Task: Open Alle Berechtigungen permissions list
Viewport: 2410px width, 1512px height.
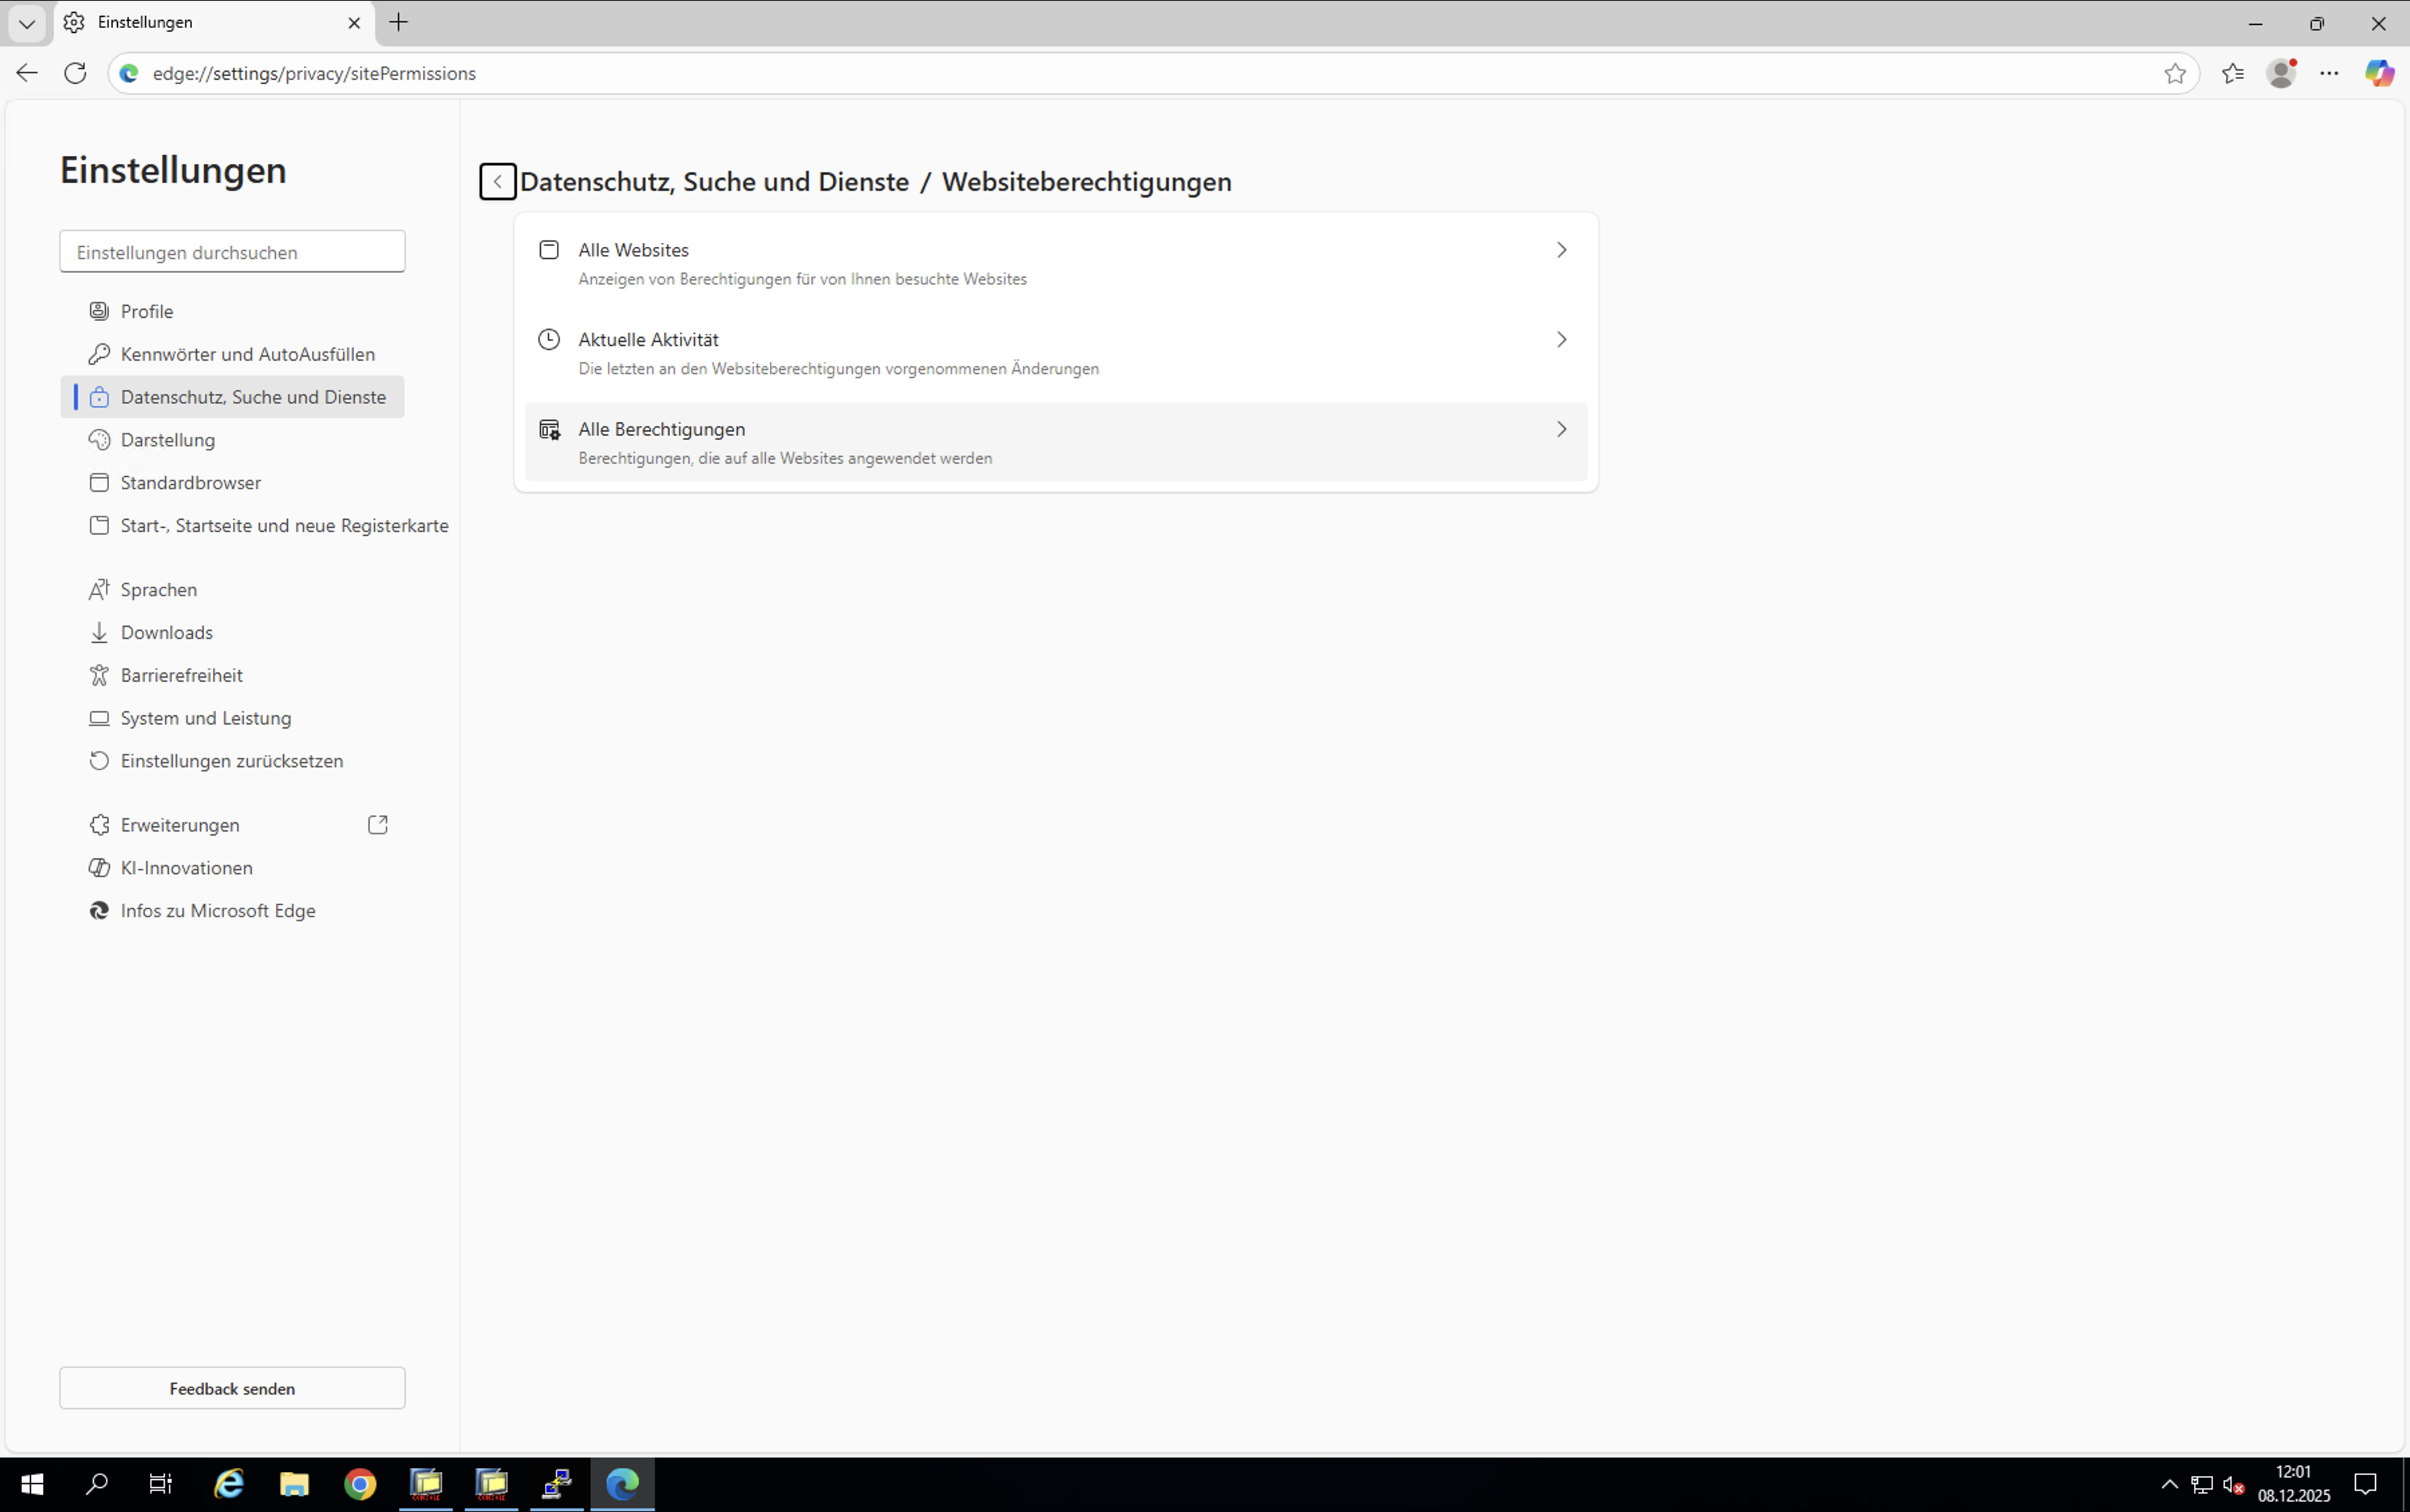Action: pyautogui.click(x=1054, y=442)
